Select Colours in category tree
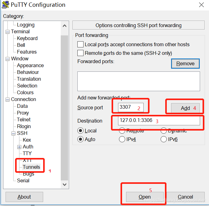This screenshot has width=209, height=206. point(25,93)
